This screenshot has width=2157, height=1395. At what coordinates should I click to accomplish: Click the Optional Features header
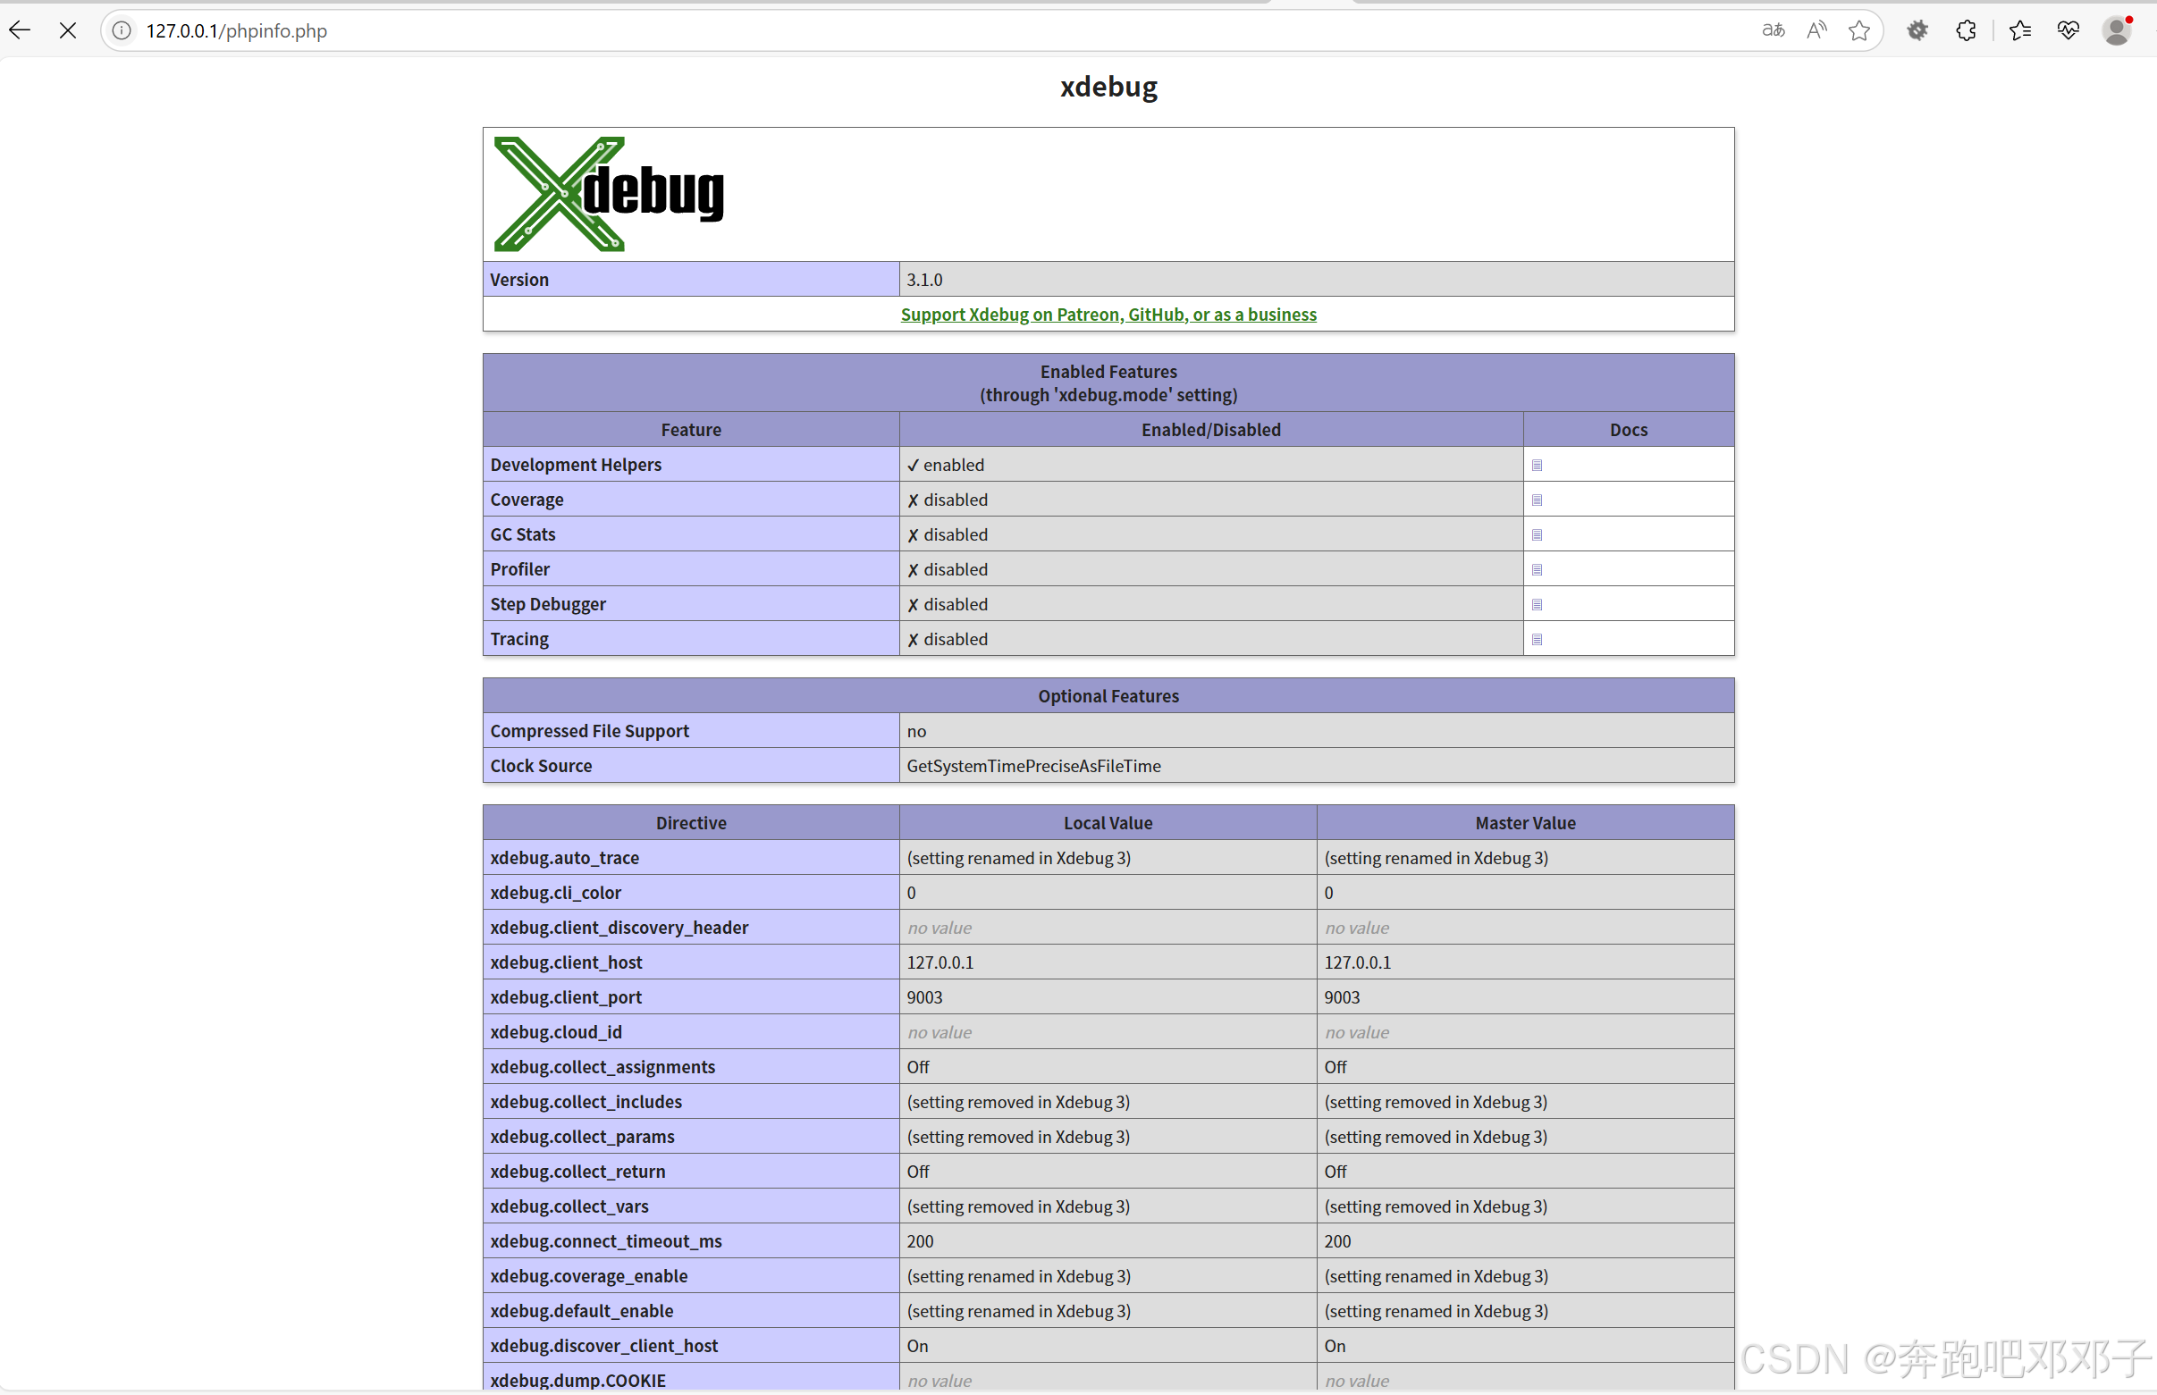(1108, 695)
